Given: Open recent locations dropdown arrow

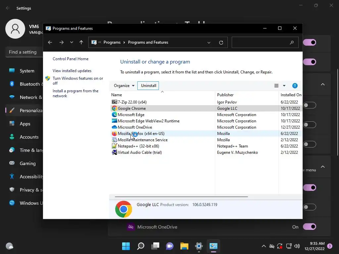Looking at the screenshot, I should click(x=72, y=42).
